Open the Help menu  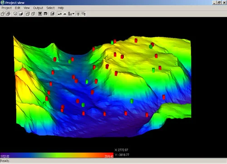[61, 8]
